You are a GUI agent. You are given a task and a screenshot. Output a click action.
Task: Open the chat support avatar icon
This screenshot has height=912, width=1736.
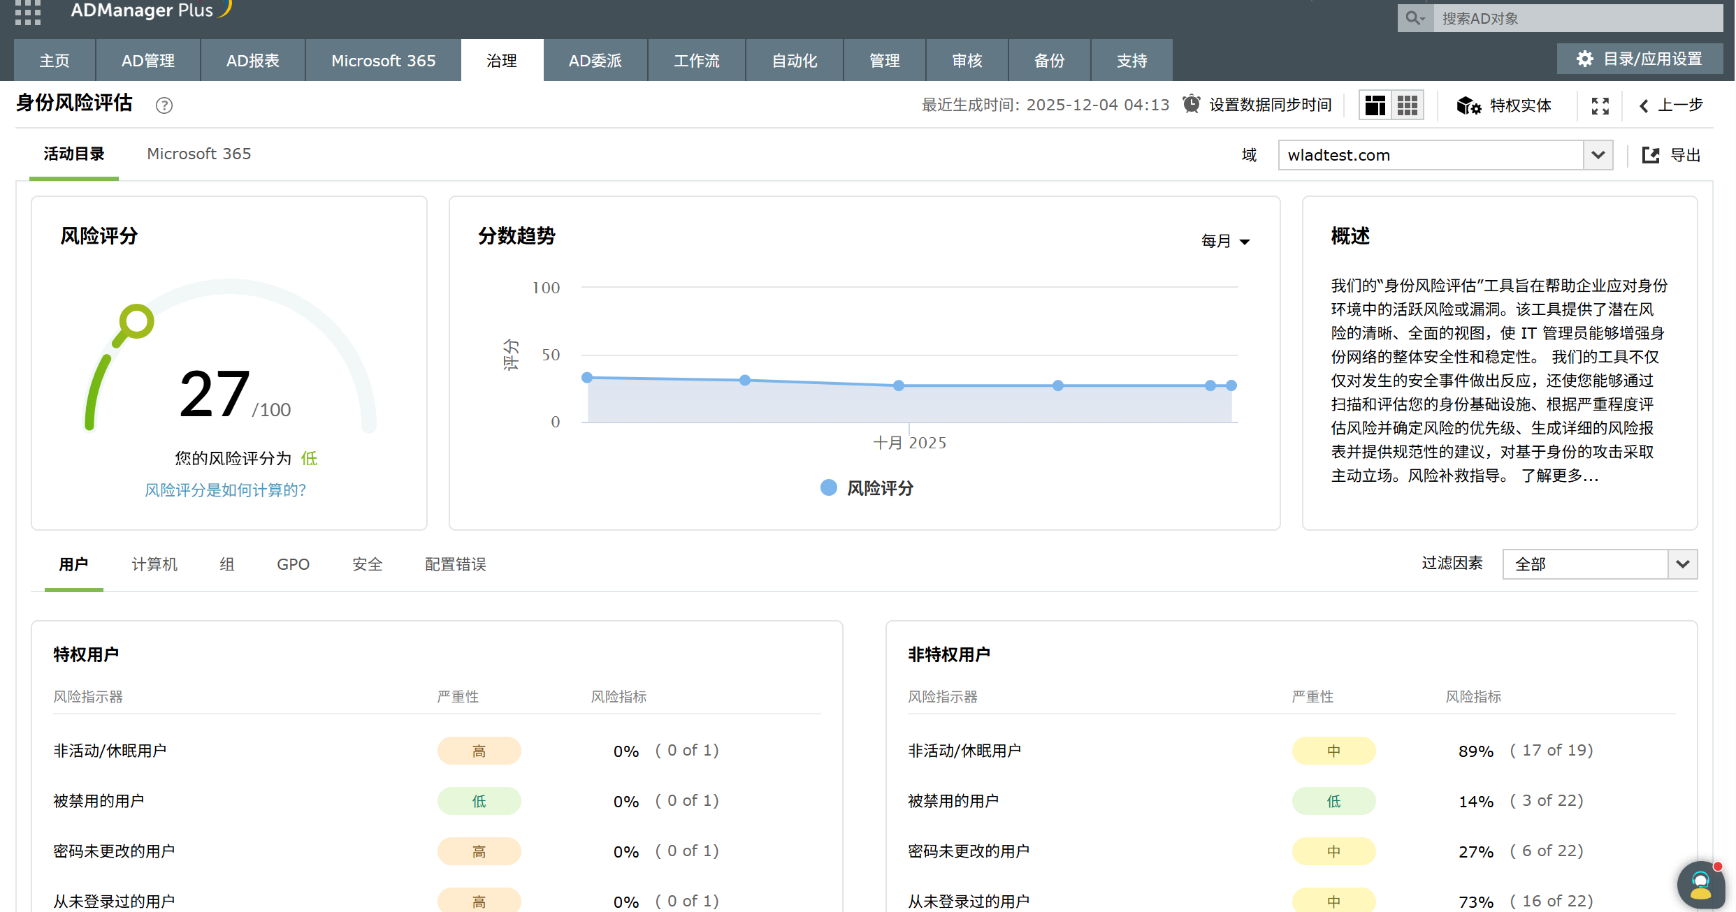pyautogui.click(x=1701, y=885)
